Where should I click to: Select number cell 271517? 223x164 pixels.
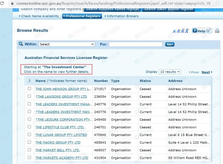click(100, 89)
